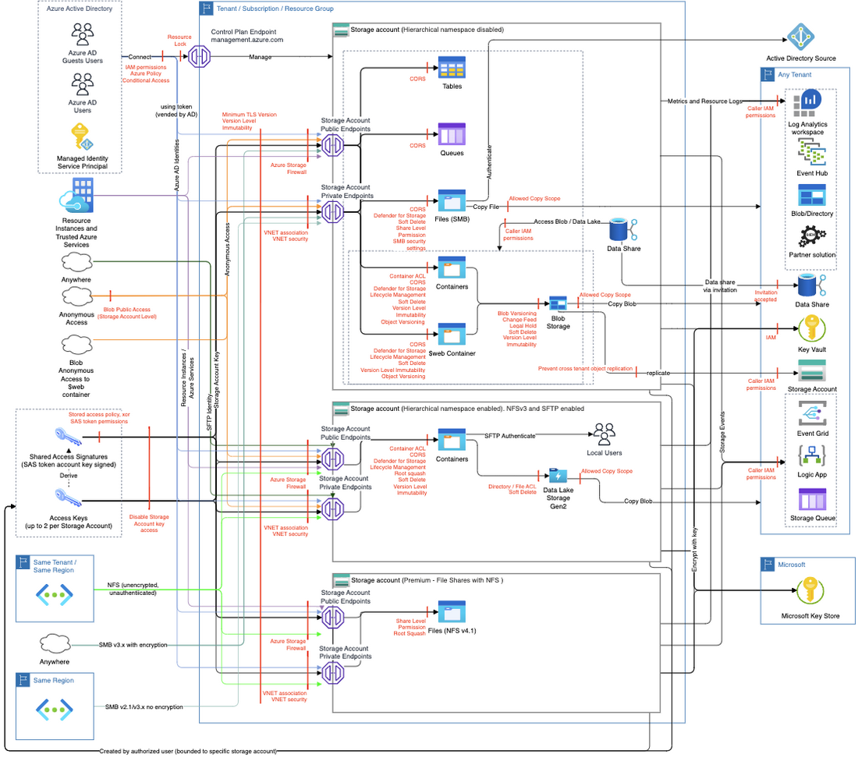
Task: Select the 'Resource Lock' red label
Action: tap(179, 41)
